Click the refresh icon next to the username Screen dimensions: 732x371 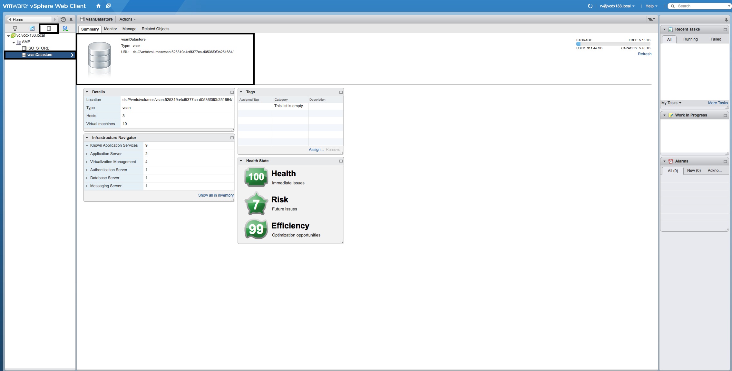coord(590,6)
